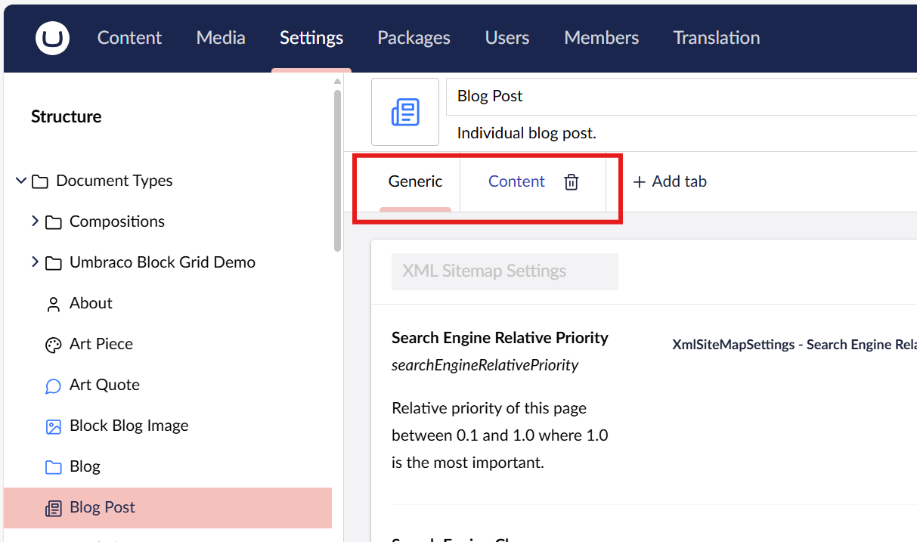Open the Packages section
Viewport: 917px width, 542px height.
click(414, 38)
